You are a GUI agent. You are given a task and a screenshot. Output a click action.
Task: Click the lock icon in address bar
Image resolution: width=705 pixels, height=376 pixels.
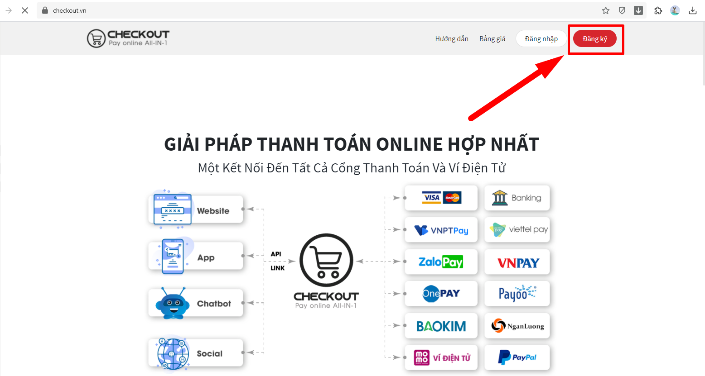pos(45,10)
